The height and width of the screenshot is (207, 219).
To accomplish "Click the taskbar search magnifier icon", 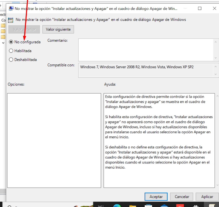I will (x=9, y=206).
